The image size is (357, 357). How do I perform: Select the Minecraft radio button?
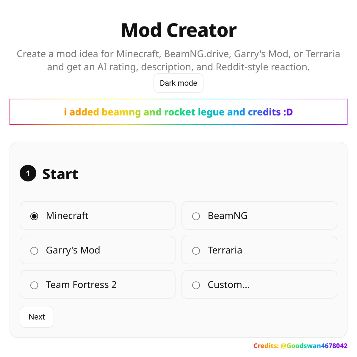pos(34,216)
